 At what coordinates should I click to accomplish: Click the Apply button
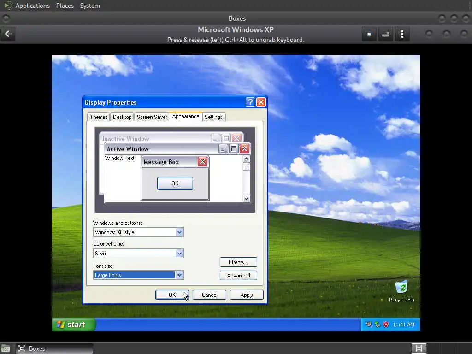(x=247, y=295)
